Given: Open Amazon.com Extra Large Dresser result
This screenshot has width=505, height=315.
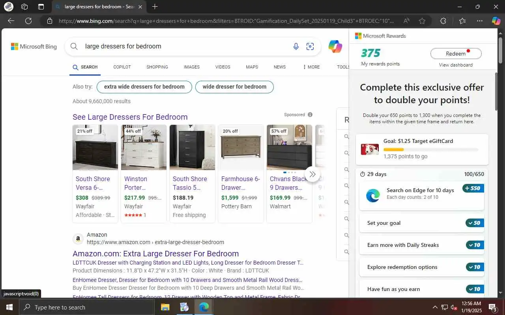Looking at the screenshot, I should [x=155, y=254].
